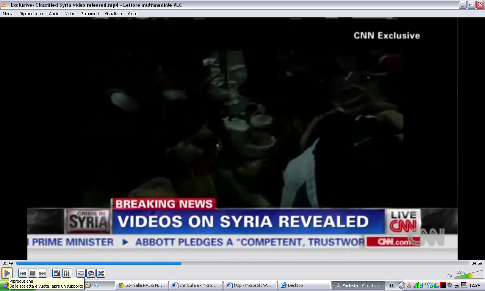485x291 pixels.
Task: Click the Play button in VLC
Action: click(x=7, y=273)
